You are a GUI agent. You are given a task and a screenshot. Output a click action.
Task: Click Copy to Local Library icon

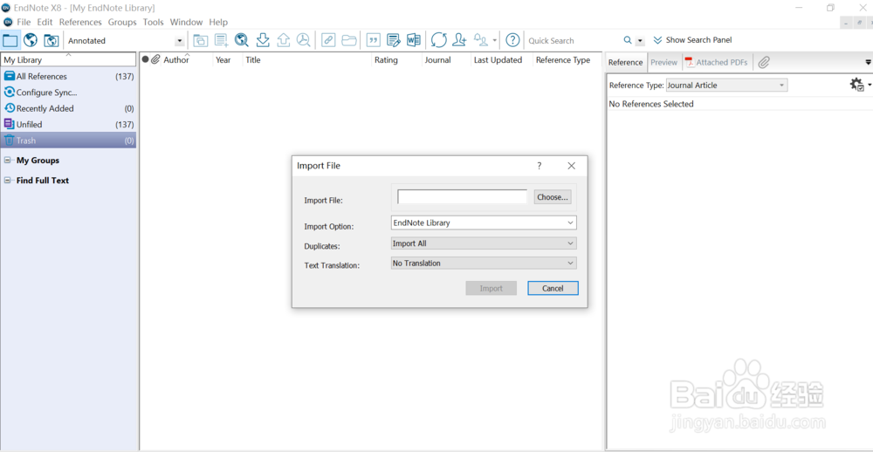201,40
